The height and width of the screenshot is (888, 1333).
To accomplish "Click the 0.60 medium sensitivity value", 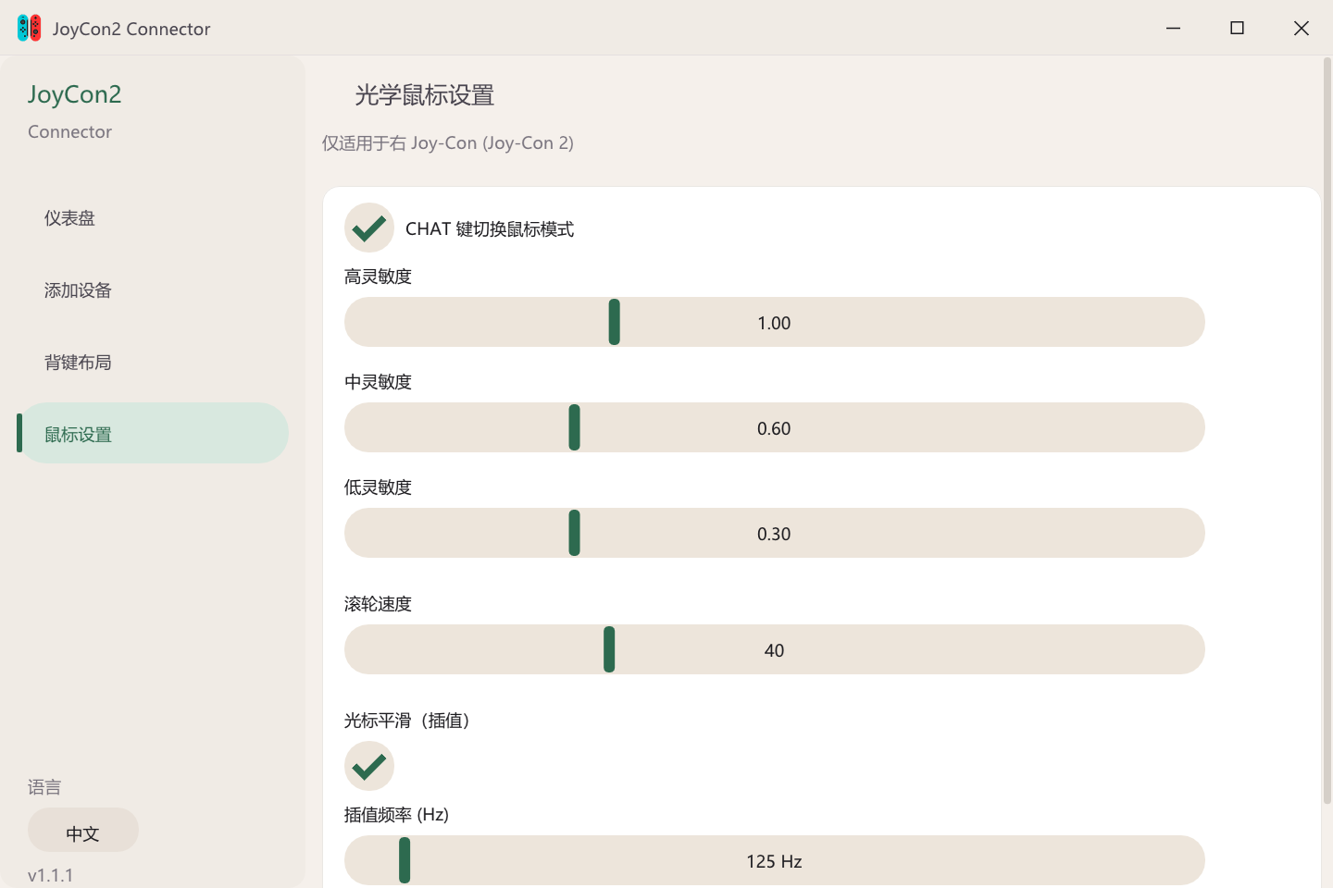I will click(x=774, y=428).
